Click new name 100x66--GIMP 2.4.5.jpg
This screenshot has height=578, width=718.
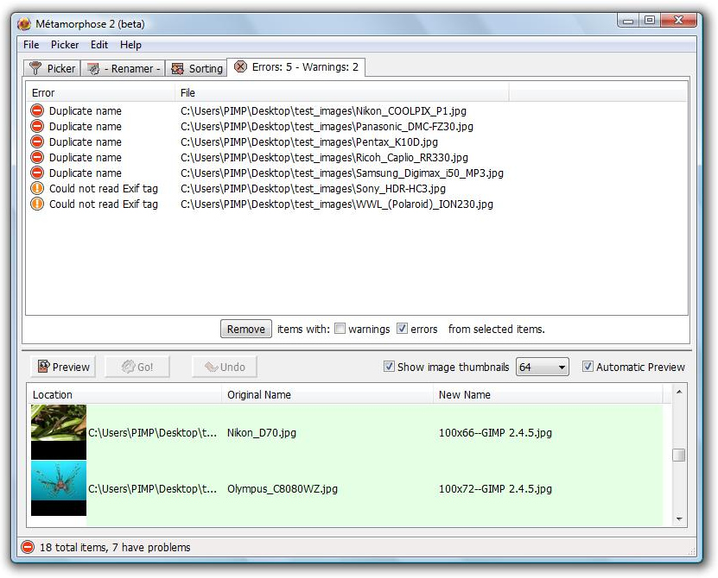click(495, 432)
